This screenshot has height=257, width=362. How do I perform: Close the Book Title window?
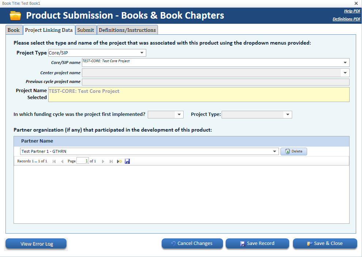pos(356,3)
